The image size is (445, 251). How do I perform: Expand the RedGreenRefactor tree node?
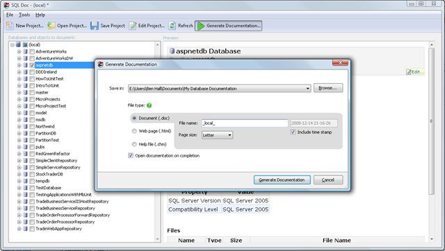point(19,154)
